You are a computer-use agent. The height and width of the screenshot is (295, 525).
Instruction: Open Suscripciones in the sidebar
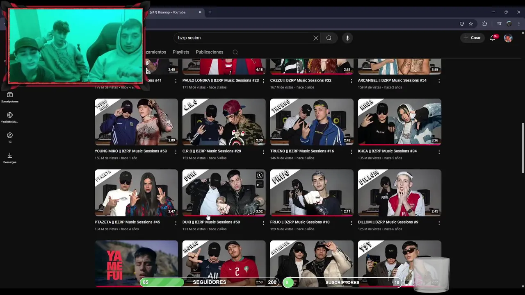[10, 98]
